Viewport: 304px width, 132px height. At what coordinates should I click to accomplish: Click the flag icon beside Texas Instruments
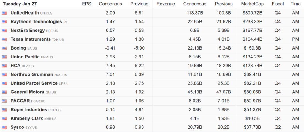[x=4, y=39]
